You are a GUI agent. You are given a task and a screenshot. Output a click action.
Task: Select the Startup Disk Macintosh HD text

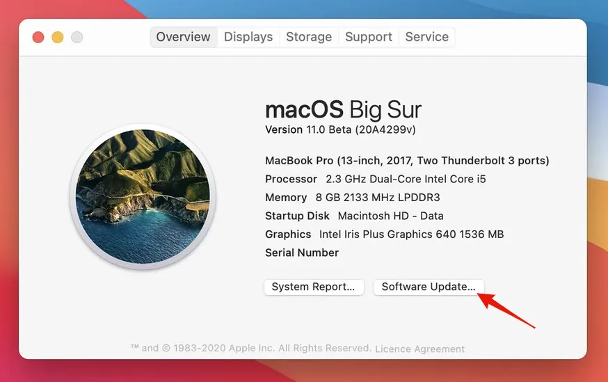tap(354, 216)
